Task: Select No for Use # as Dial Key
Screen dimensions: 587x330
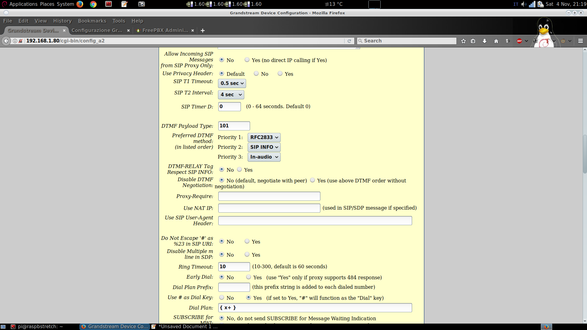Action: coord(222,298)
